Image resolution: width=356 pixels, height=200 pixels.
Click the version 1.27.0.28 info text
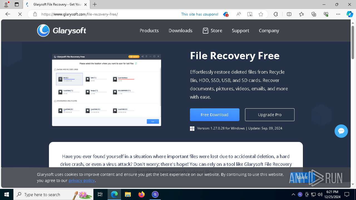[x=240, y=128]
